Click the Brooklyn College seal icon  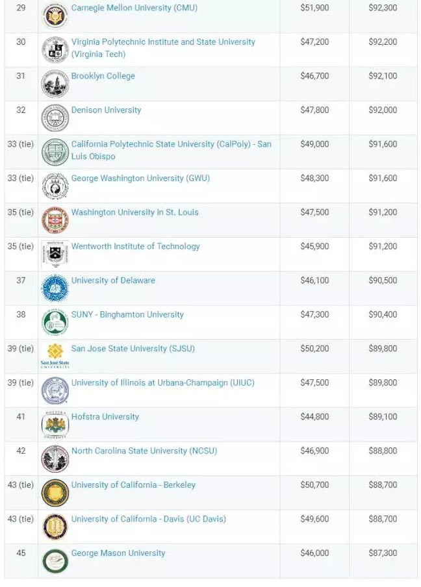[x=55, y=84]
